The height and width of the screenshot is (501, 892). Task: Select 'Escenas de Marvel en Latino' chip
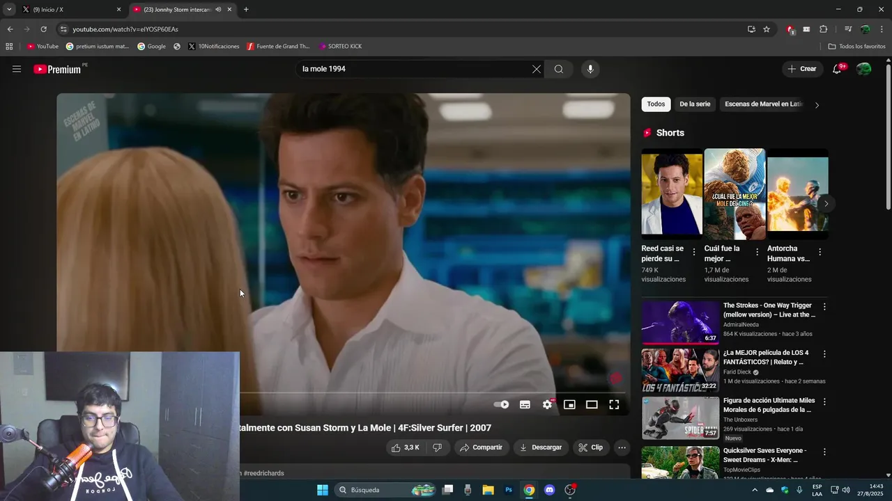[763, 104]
